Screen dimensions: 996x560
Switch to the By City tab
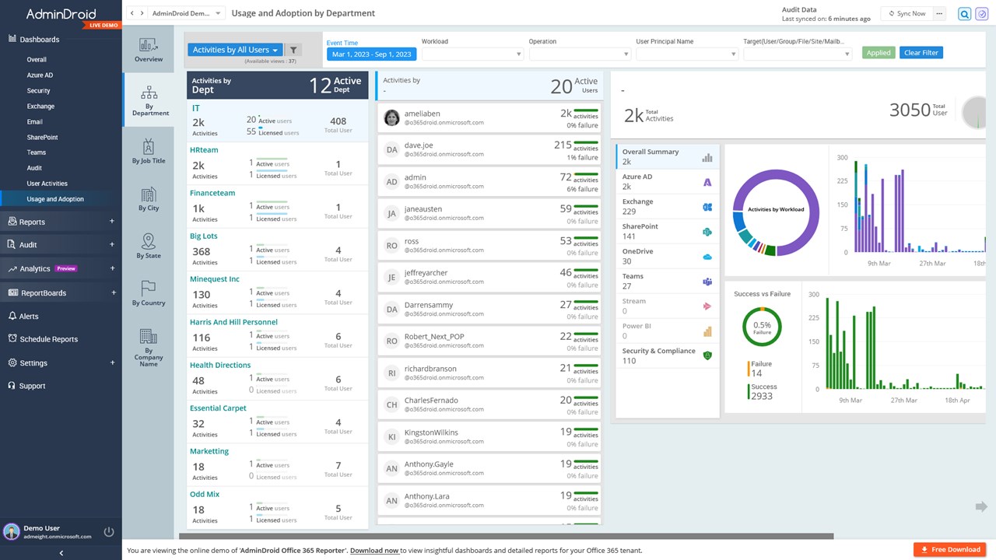click(149, 199)
